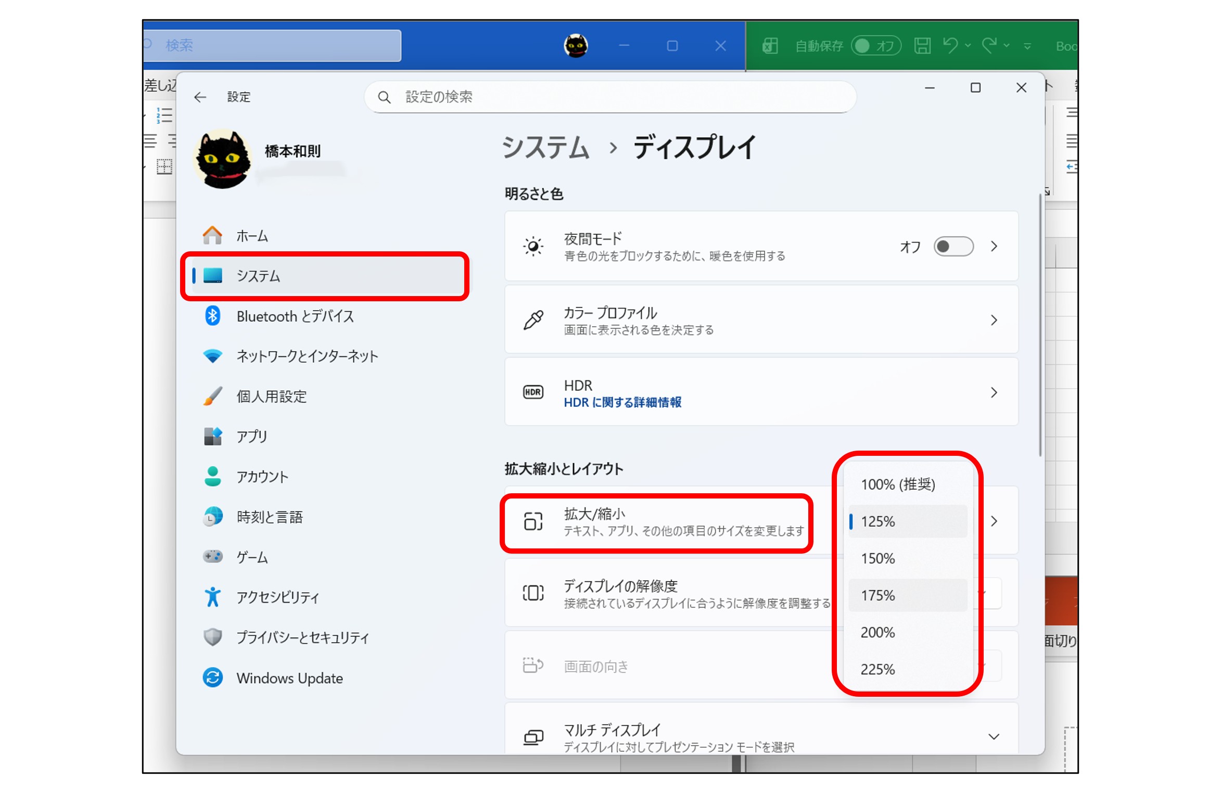Click the Settings search (設定の検索) field
This screenshot has width=1221, height=793.
609,97
